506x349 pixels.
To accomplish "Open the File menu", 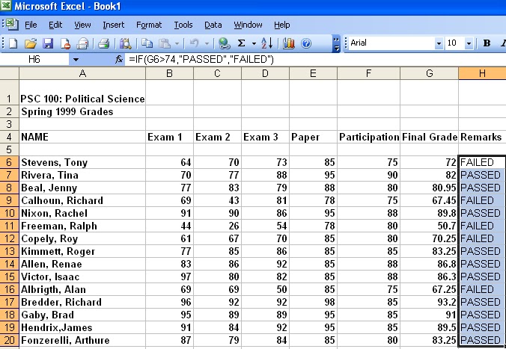I will pyautogui.click(x=31, y=25).
